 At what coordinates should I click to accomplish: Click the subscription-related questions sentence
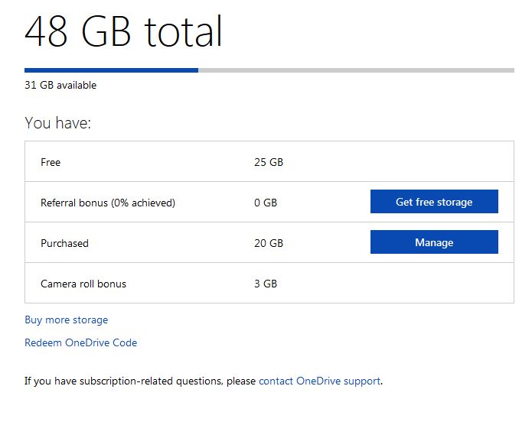204,381
